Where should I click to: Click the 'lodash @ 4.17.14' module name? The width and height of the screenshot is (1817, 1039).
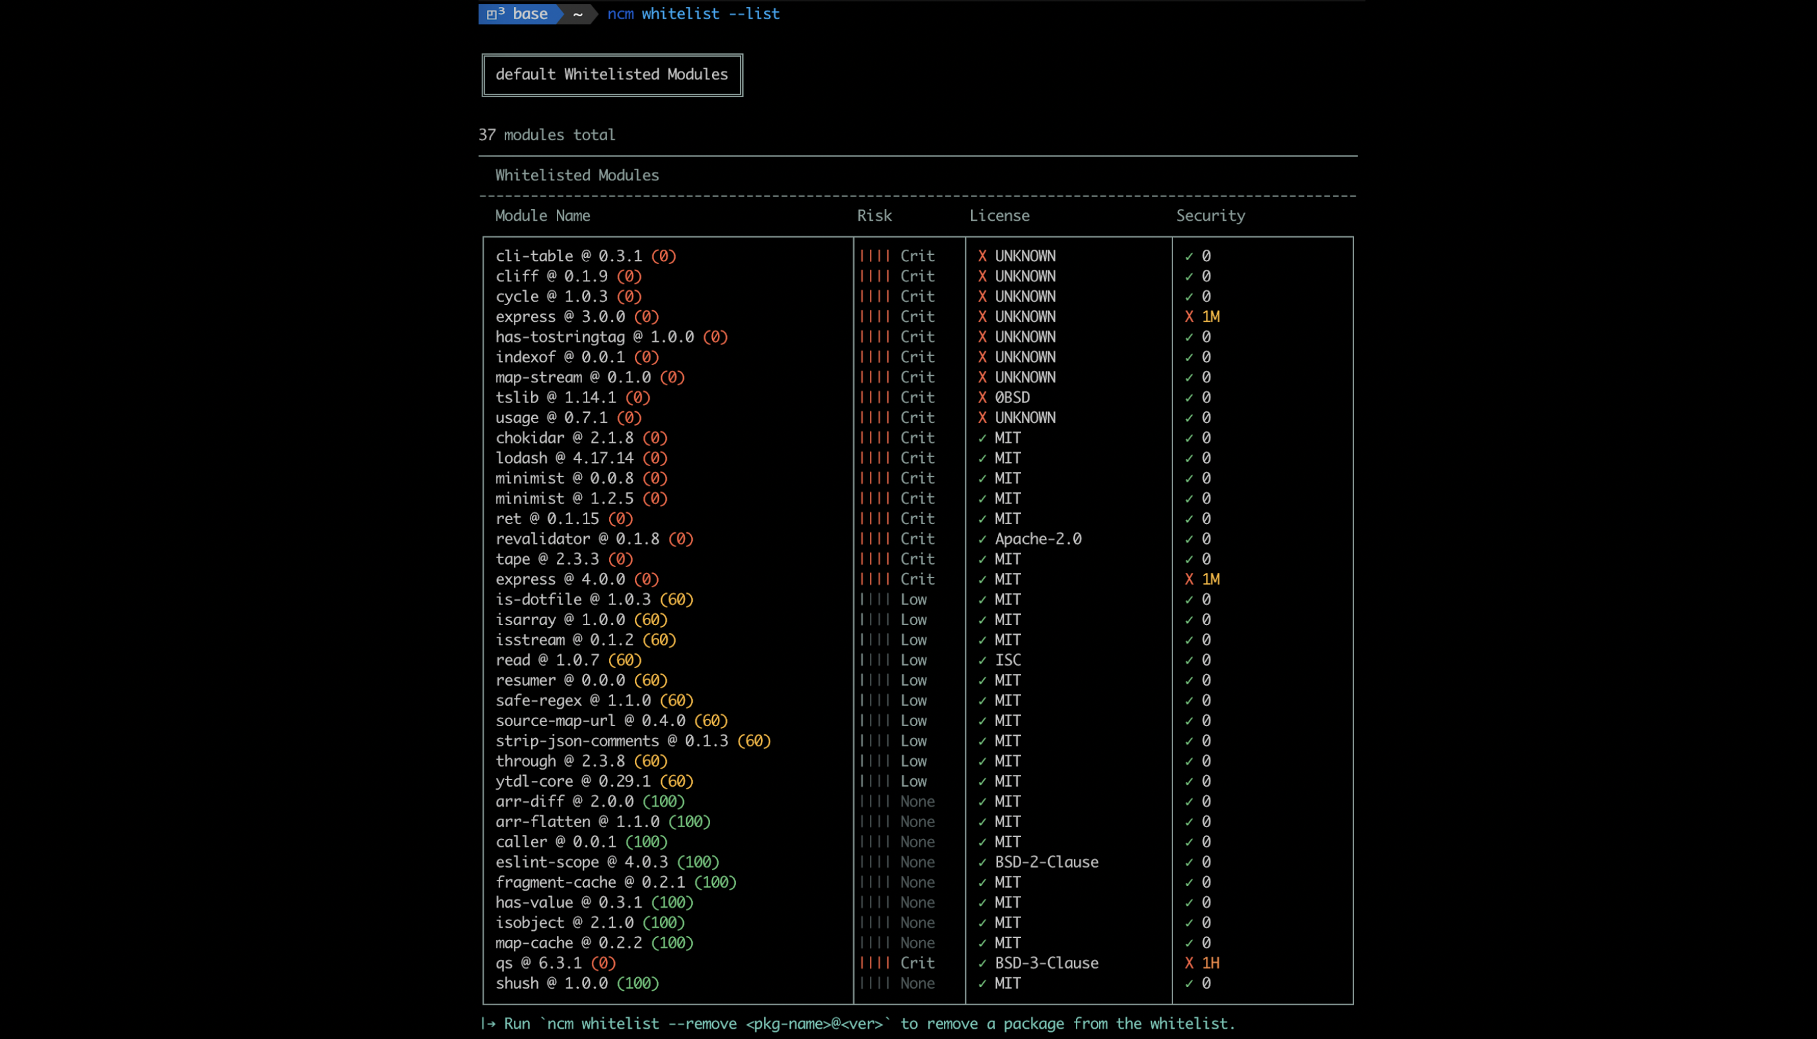pos(565,458)
